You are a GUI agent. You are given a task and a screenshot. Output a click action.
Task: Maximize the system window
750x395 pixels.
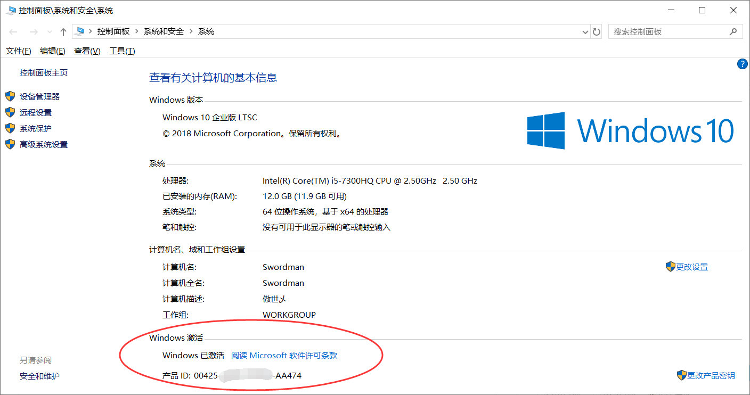click(x=702, y=10)
